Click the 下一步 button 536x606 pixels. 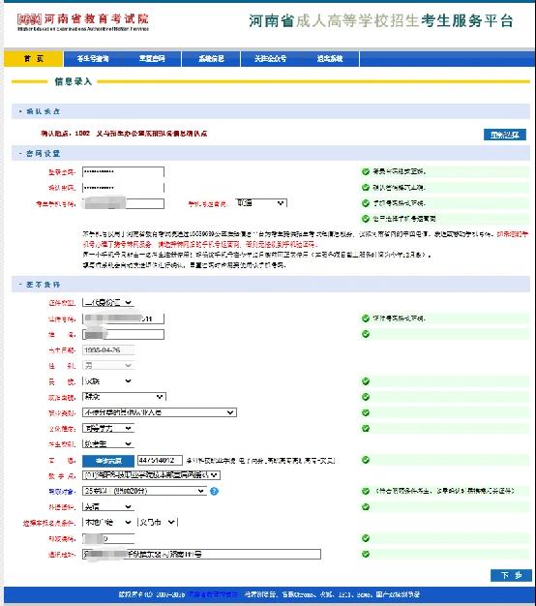click(511, 575)
